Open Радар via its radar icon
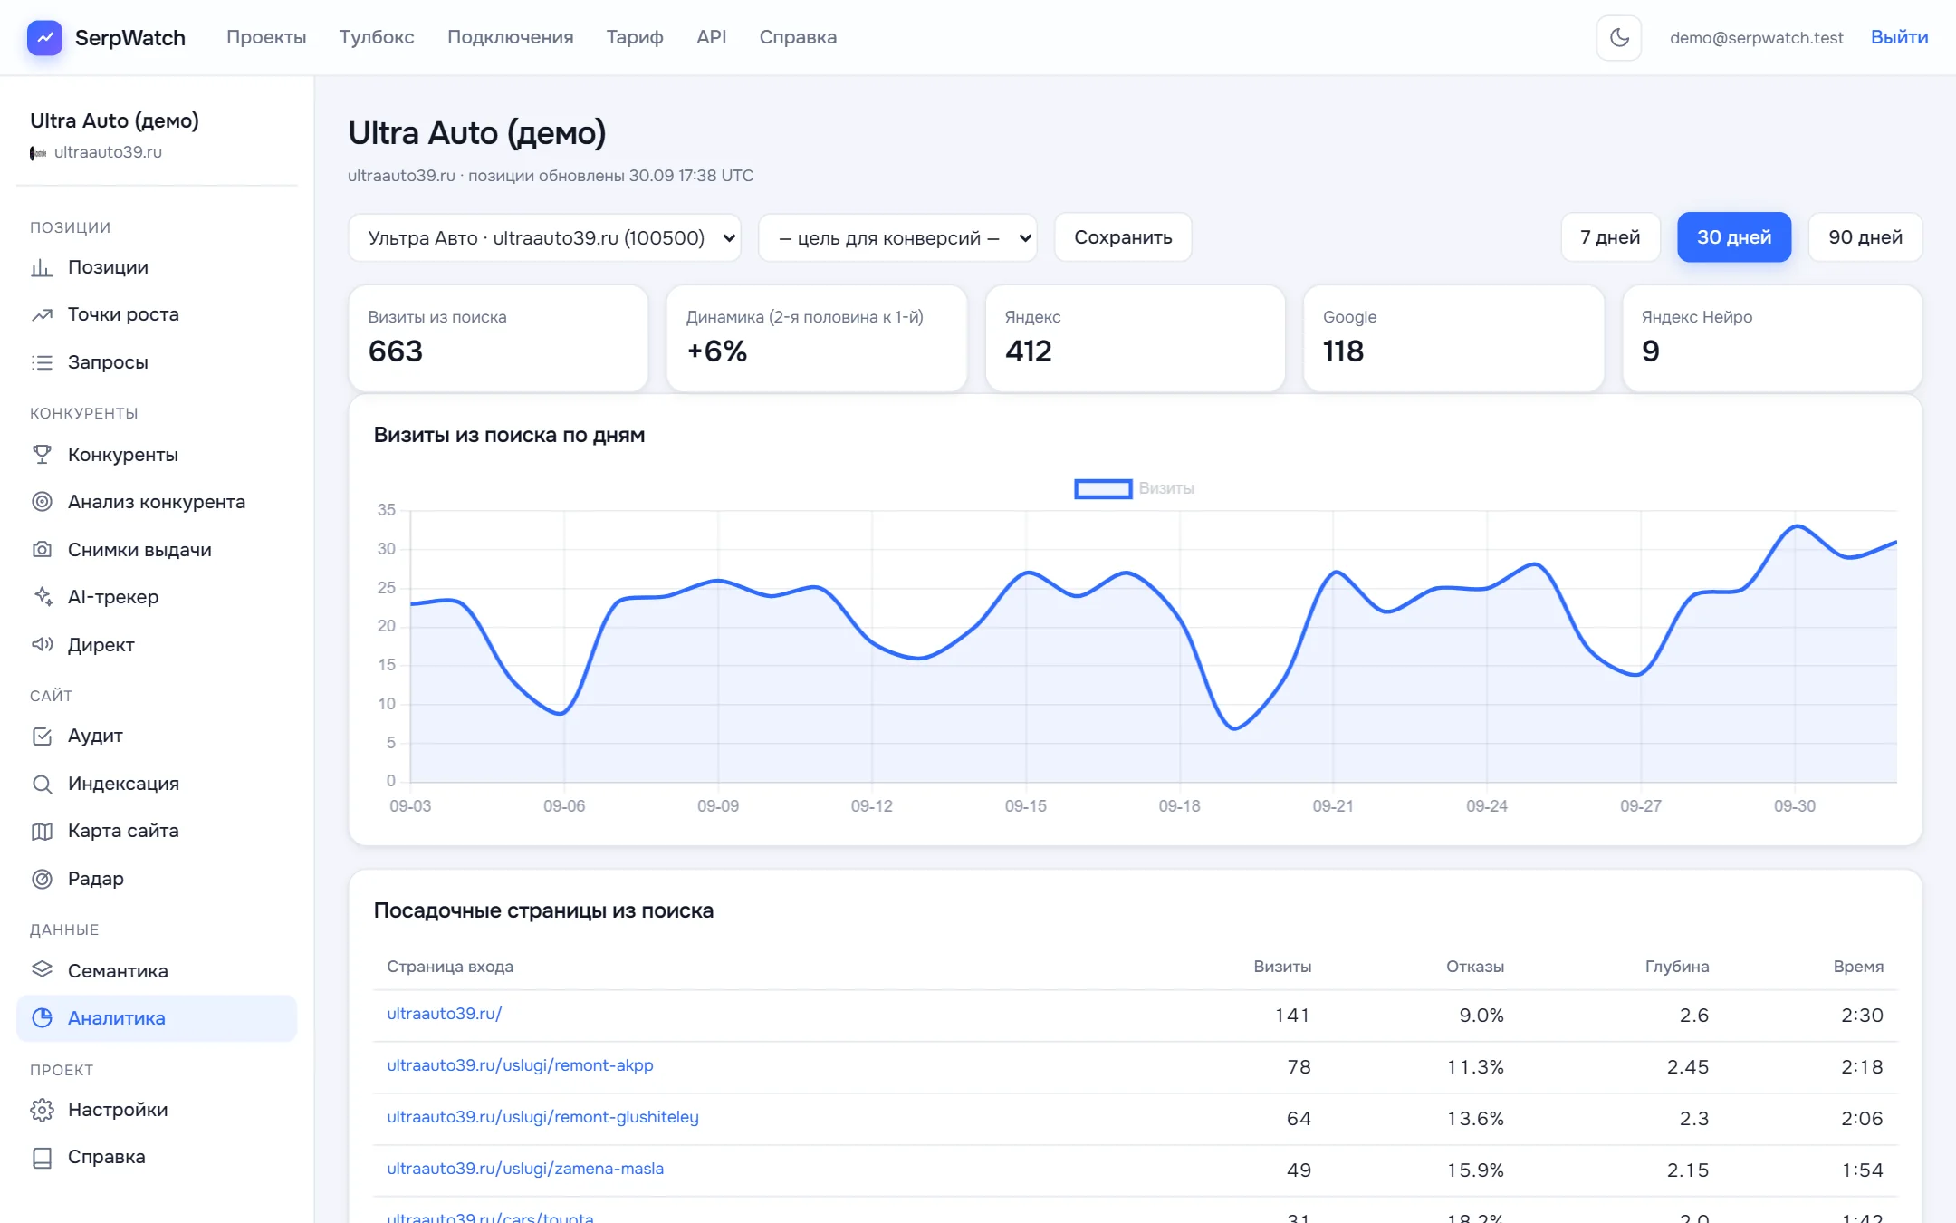1956x1223 pixels. (x=42, y=879)
